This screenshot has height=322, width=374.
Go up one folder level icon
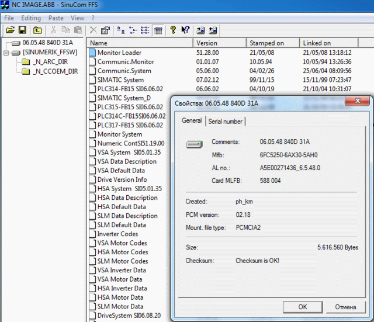pyautogui.click(x=37, y=30)
